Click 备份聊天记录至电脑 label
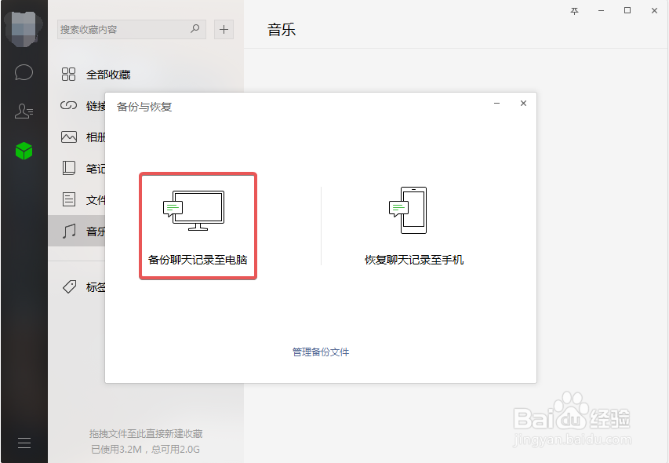Screen dimensions: 669x463 tap(198, 260)
